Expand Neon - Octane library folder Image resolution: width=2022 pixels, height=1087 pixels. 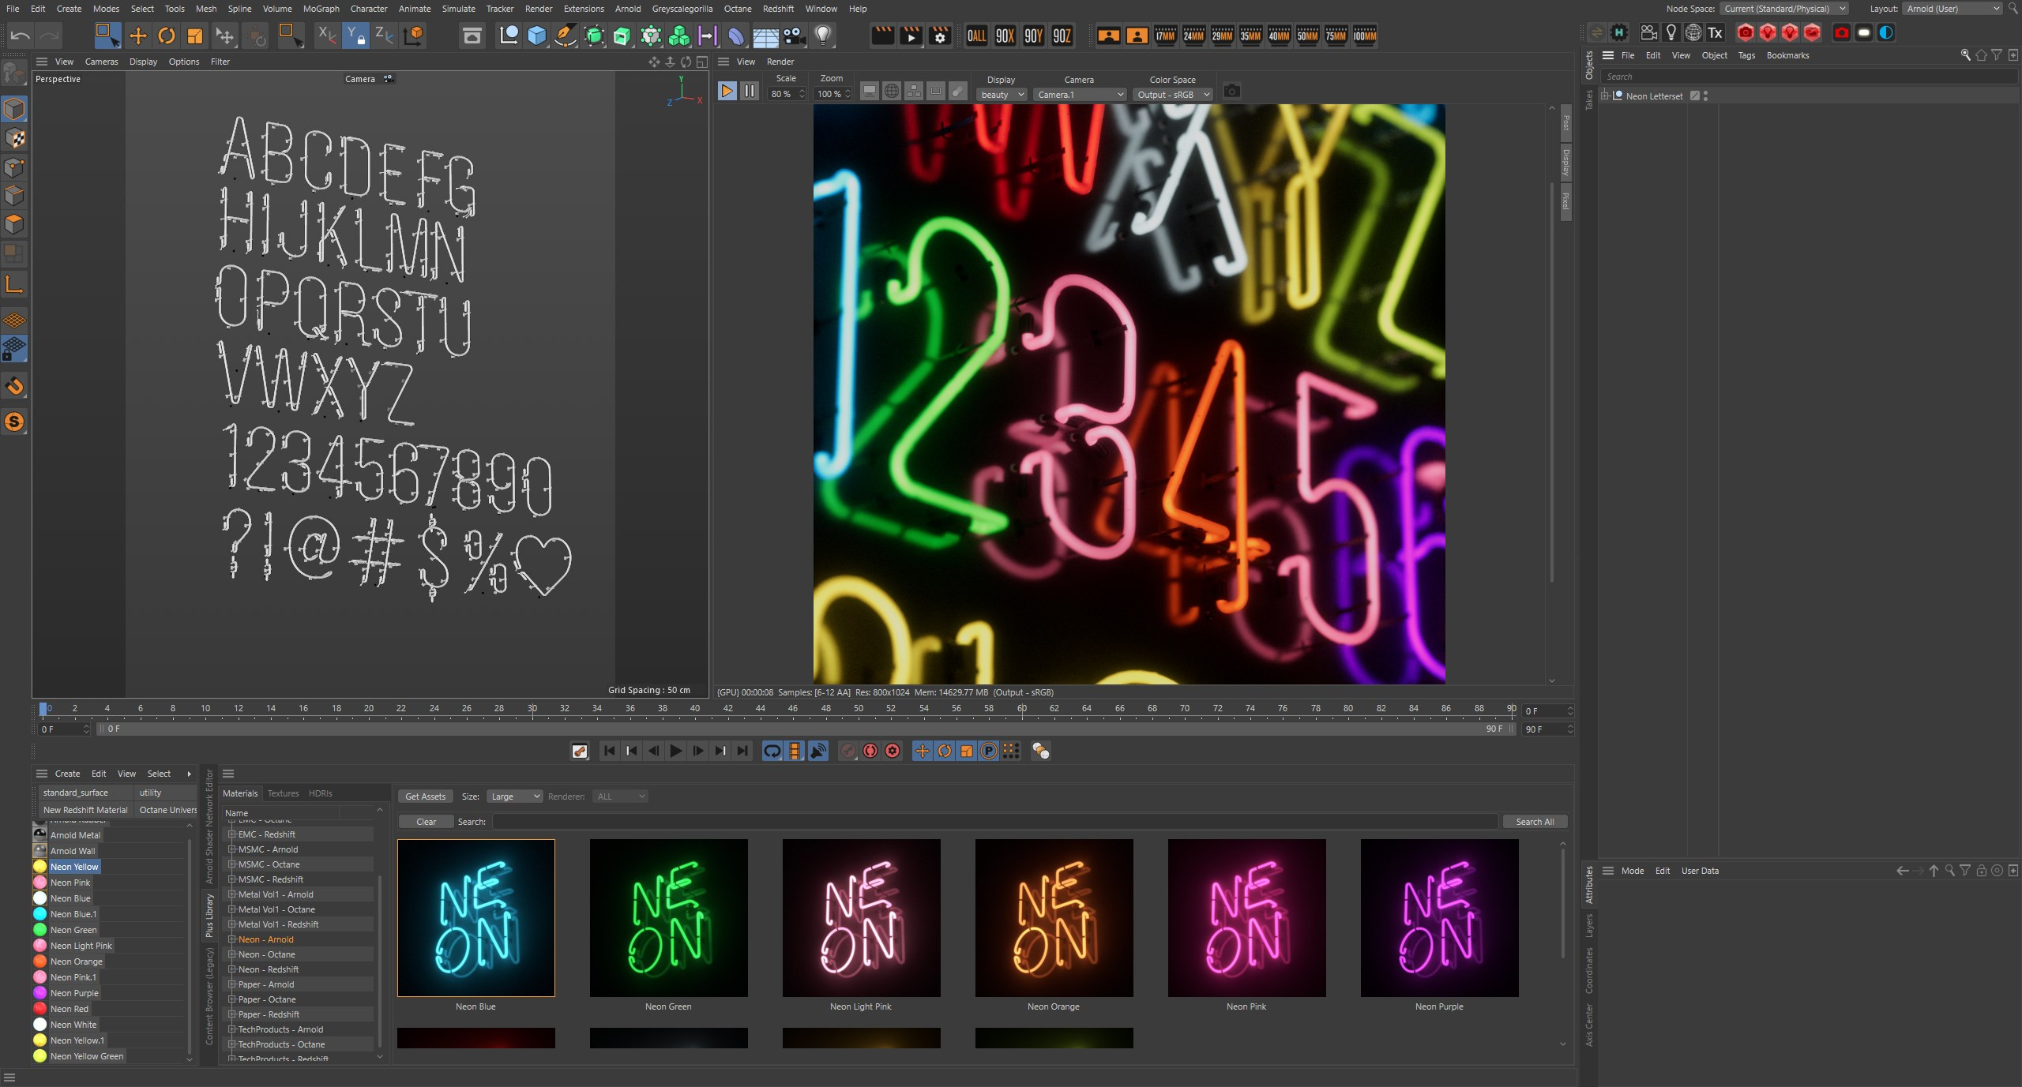tap(232, 954)
